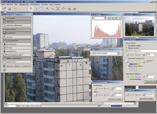Open Изменить menu
The height and width of the screenshot is (114, 157).
10,5
